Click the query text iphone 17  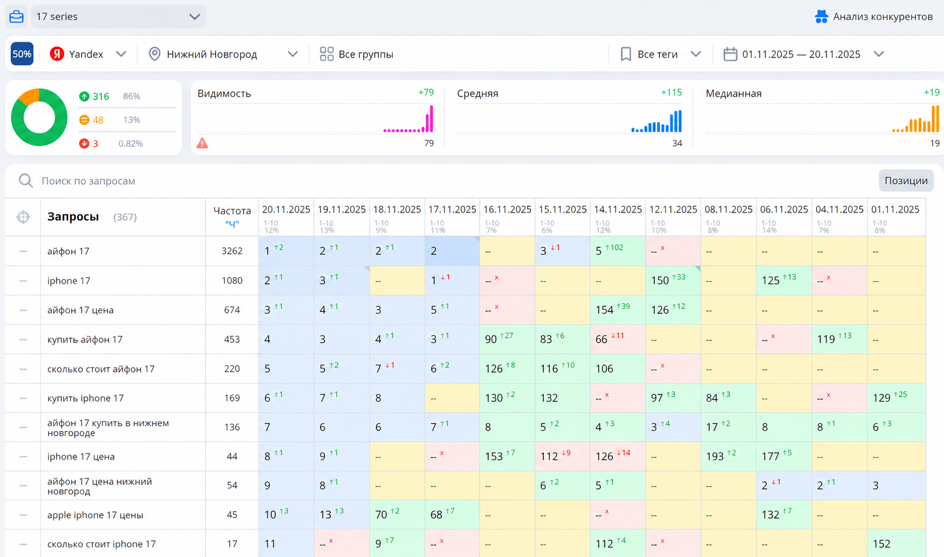[x=69, y=281]
